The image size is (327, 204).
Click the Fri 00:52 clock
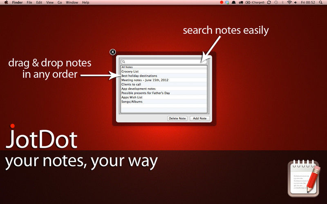tap(308, 2)
